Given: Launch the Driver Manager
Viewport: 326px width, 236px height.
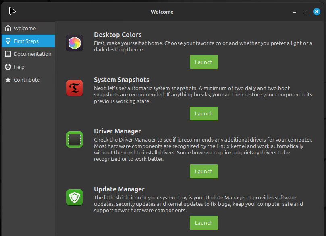Looking at the screenshot, I should point(204,171).
